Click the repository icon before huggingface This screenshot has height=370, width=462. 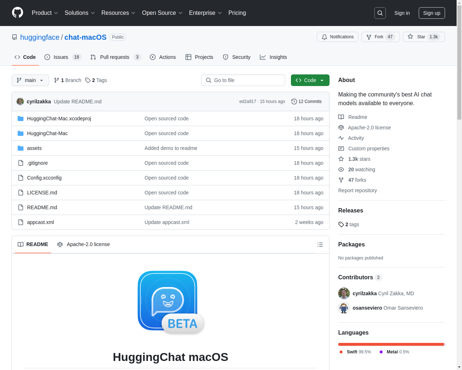(x=14, y=37)
